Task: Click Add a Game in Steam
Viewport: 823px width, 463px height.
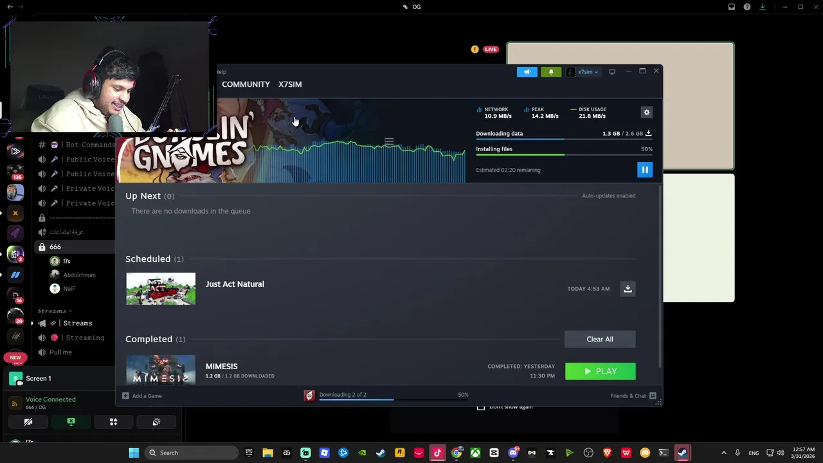Action: tap(142, 396)
